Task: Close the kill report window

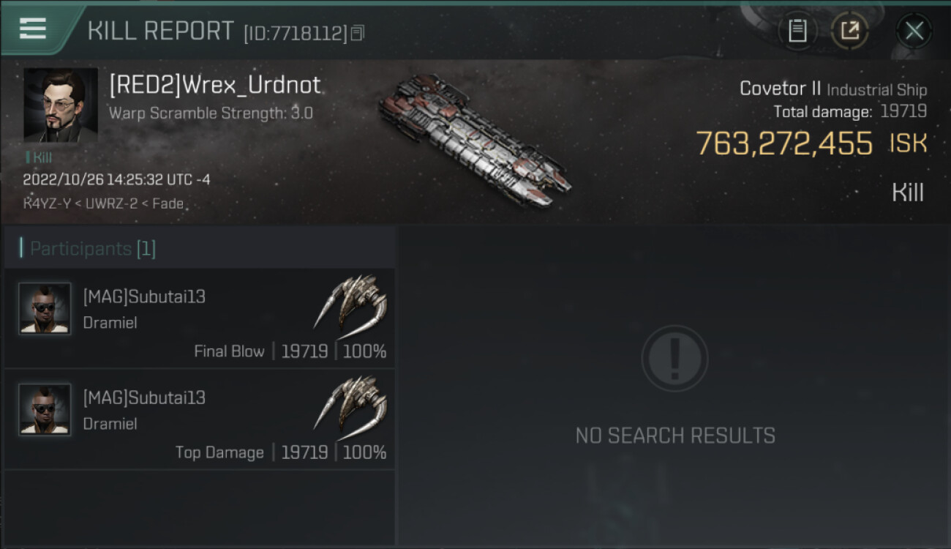Action: pyautogui.click(x=914, y=31)
